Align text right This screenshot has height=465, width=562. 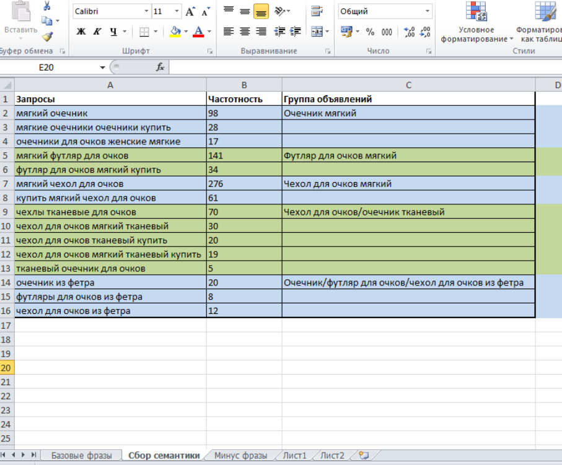click(x=261, y=32)
